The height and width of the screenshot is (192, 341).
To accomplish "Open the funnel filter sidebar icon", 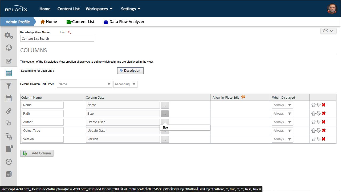I will pyautogui.click(x=9, y=86).
